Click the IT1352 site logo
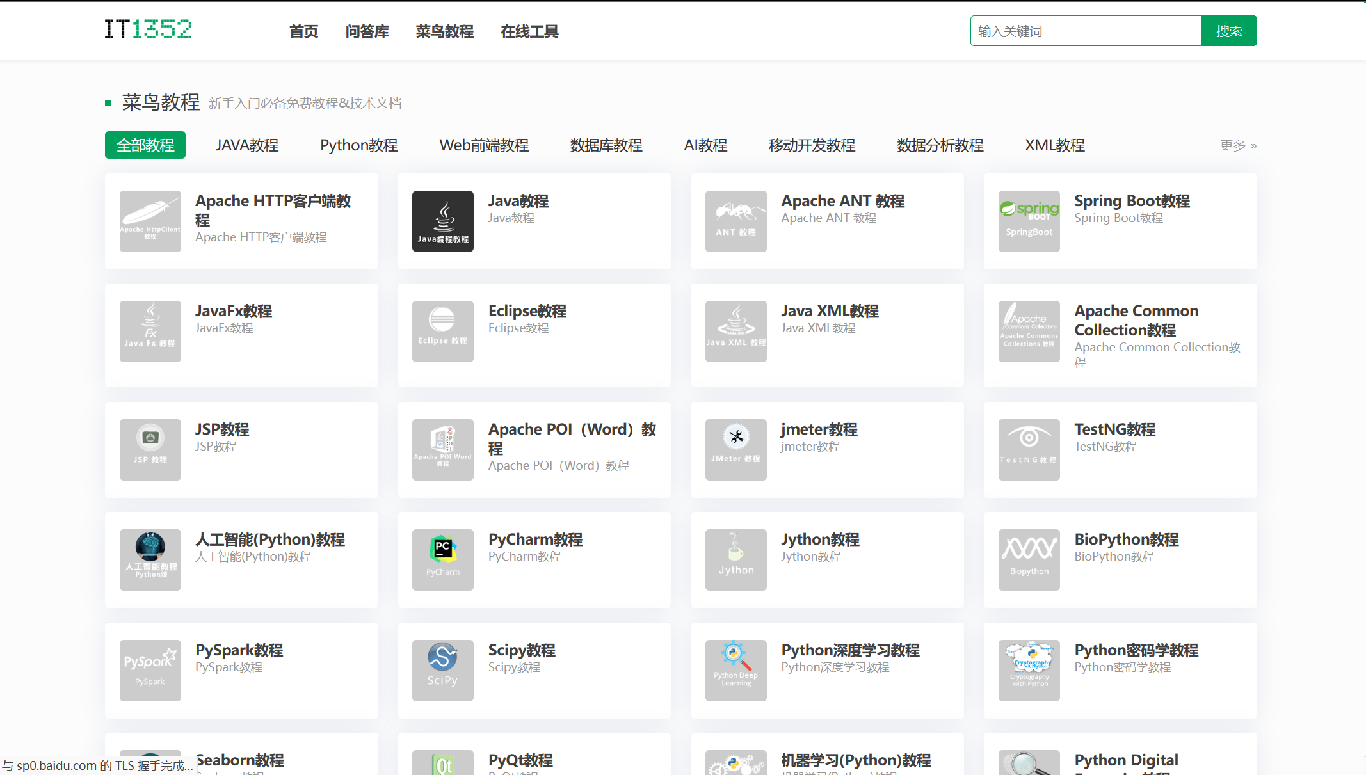 [148, 29]
